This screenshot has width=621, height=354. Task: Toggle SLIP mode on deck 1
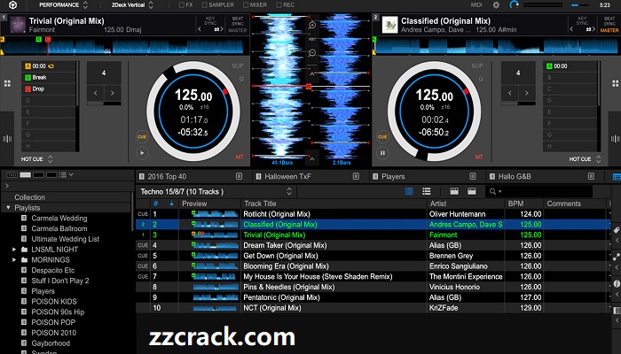(238, 66)
